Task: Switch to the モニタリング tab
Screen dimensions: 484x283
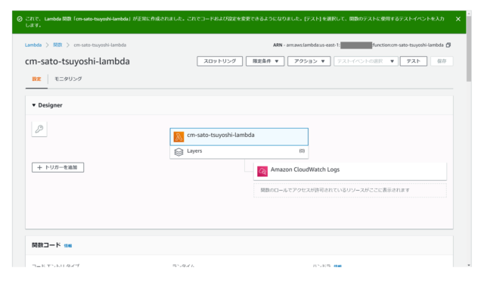Action: point(68,79)
